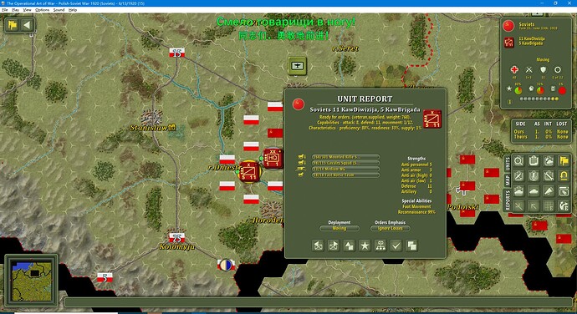Click the yellow flags icon in the reports panel
The width and height of the screenshot is (577, 314).
[x=564, y=161]
